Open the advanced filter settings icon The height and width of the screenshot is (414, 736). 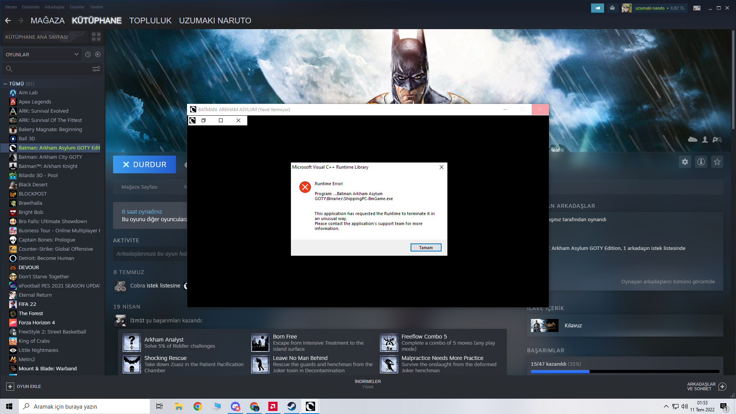click(x=96, y=69)
